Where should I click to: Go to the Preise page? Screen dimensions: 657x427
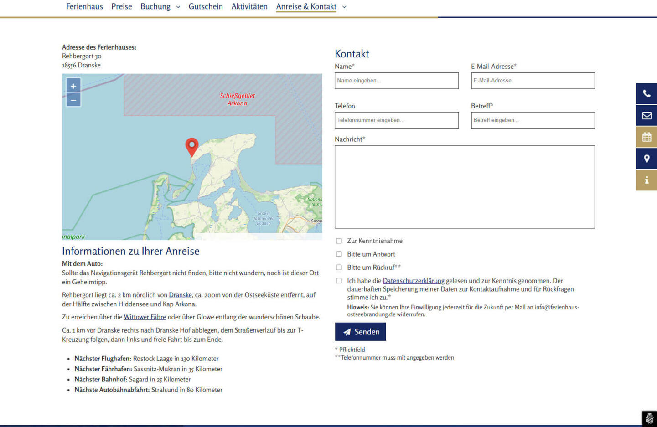point(122,6)
